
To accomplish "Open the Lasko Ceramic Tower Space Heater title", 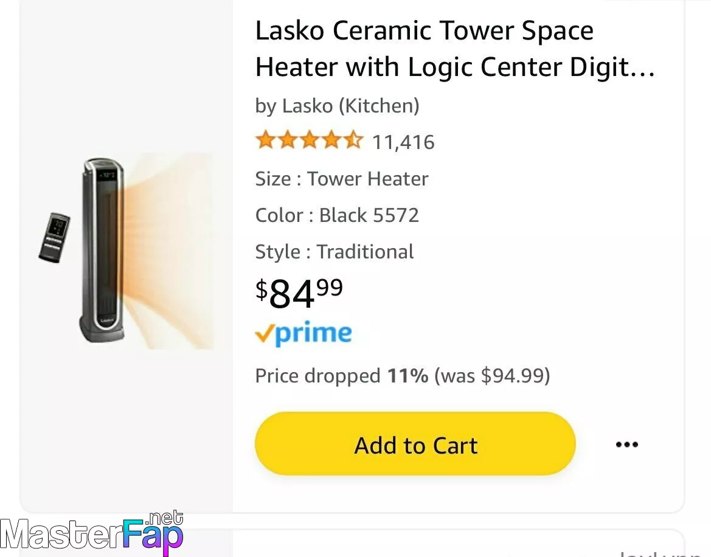I will [455, 49].
